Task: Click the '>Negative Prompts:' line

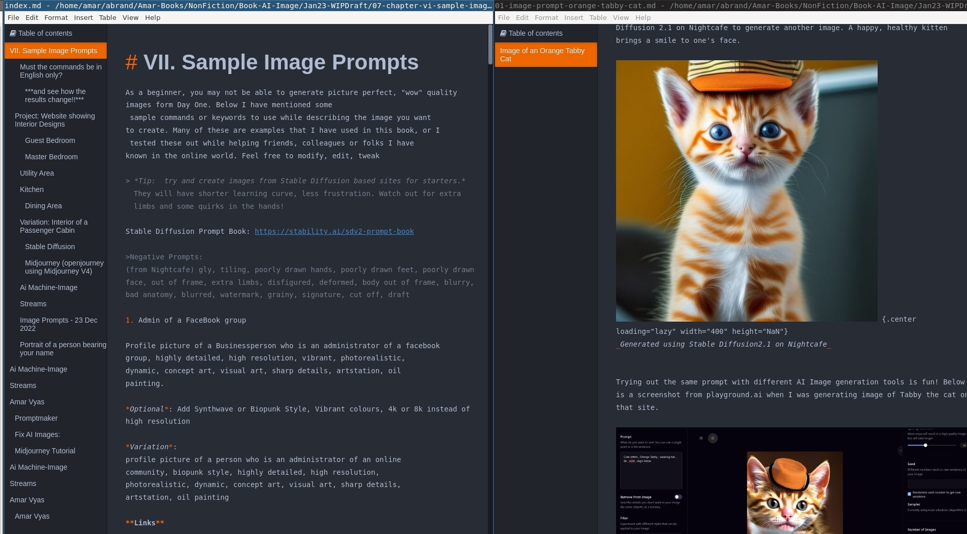Action: (x=164, y=257)
